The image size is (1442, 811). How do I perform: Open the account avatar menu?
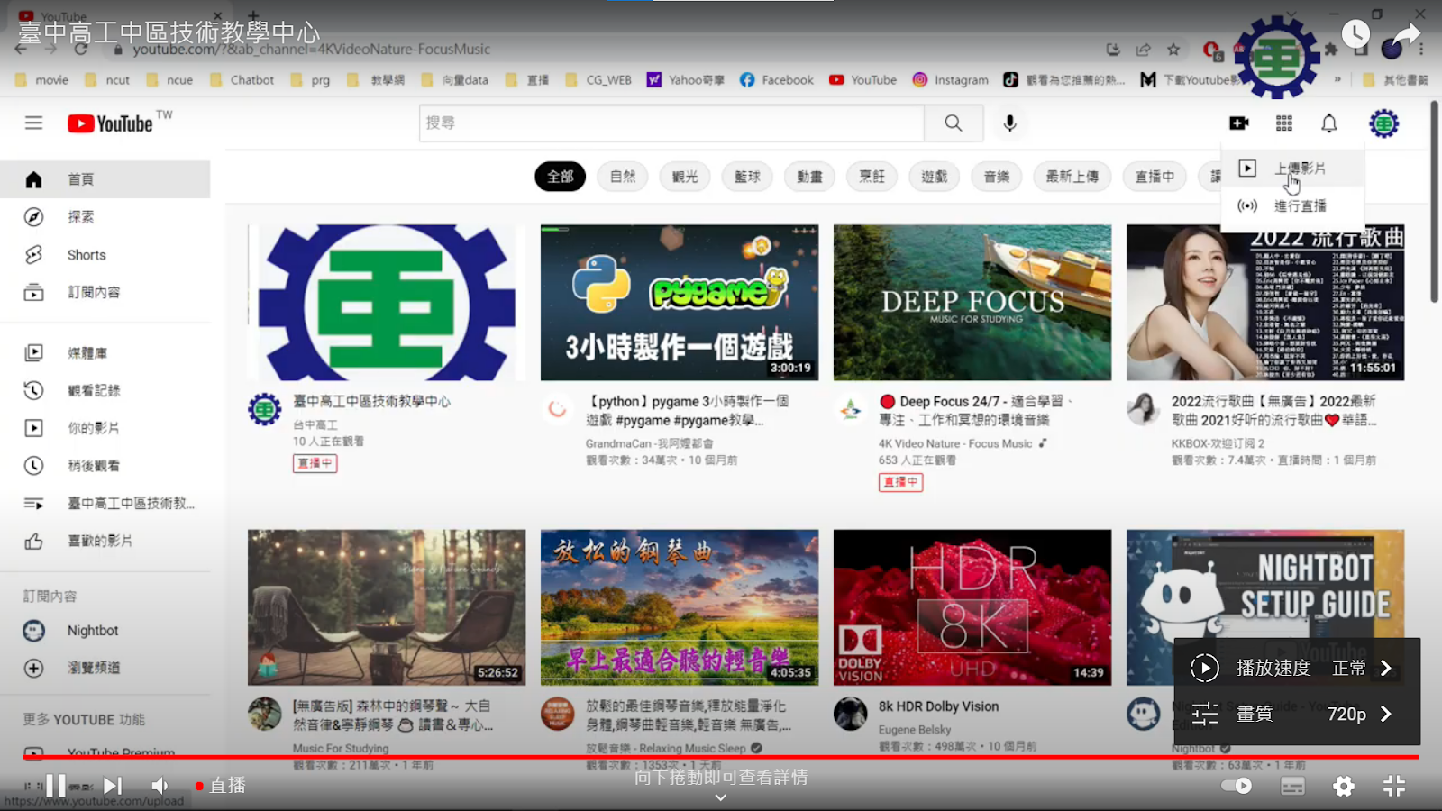[1383, 123]
